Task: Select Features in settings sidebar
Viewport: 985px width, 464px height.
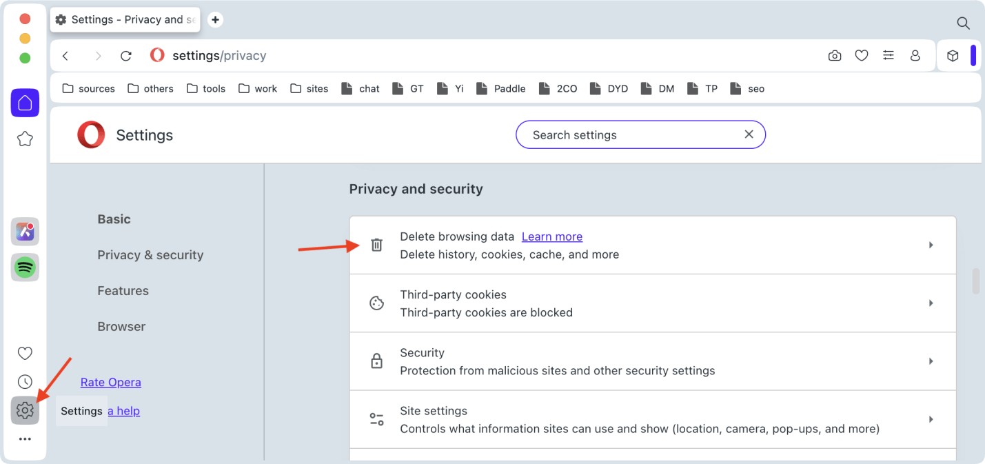Action: pos(123,291)
